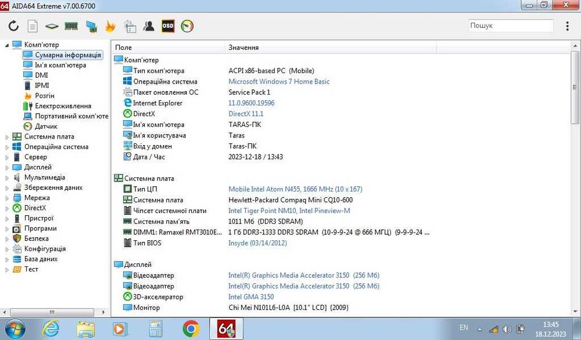Open the Intel Tiger Point NM10 chipset link

coord(289,211)
